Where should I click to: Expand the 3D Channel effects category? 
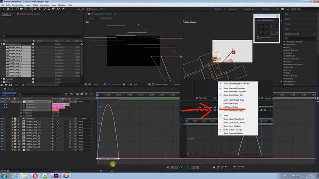pos(284,45)
